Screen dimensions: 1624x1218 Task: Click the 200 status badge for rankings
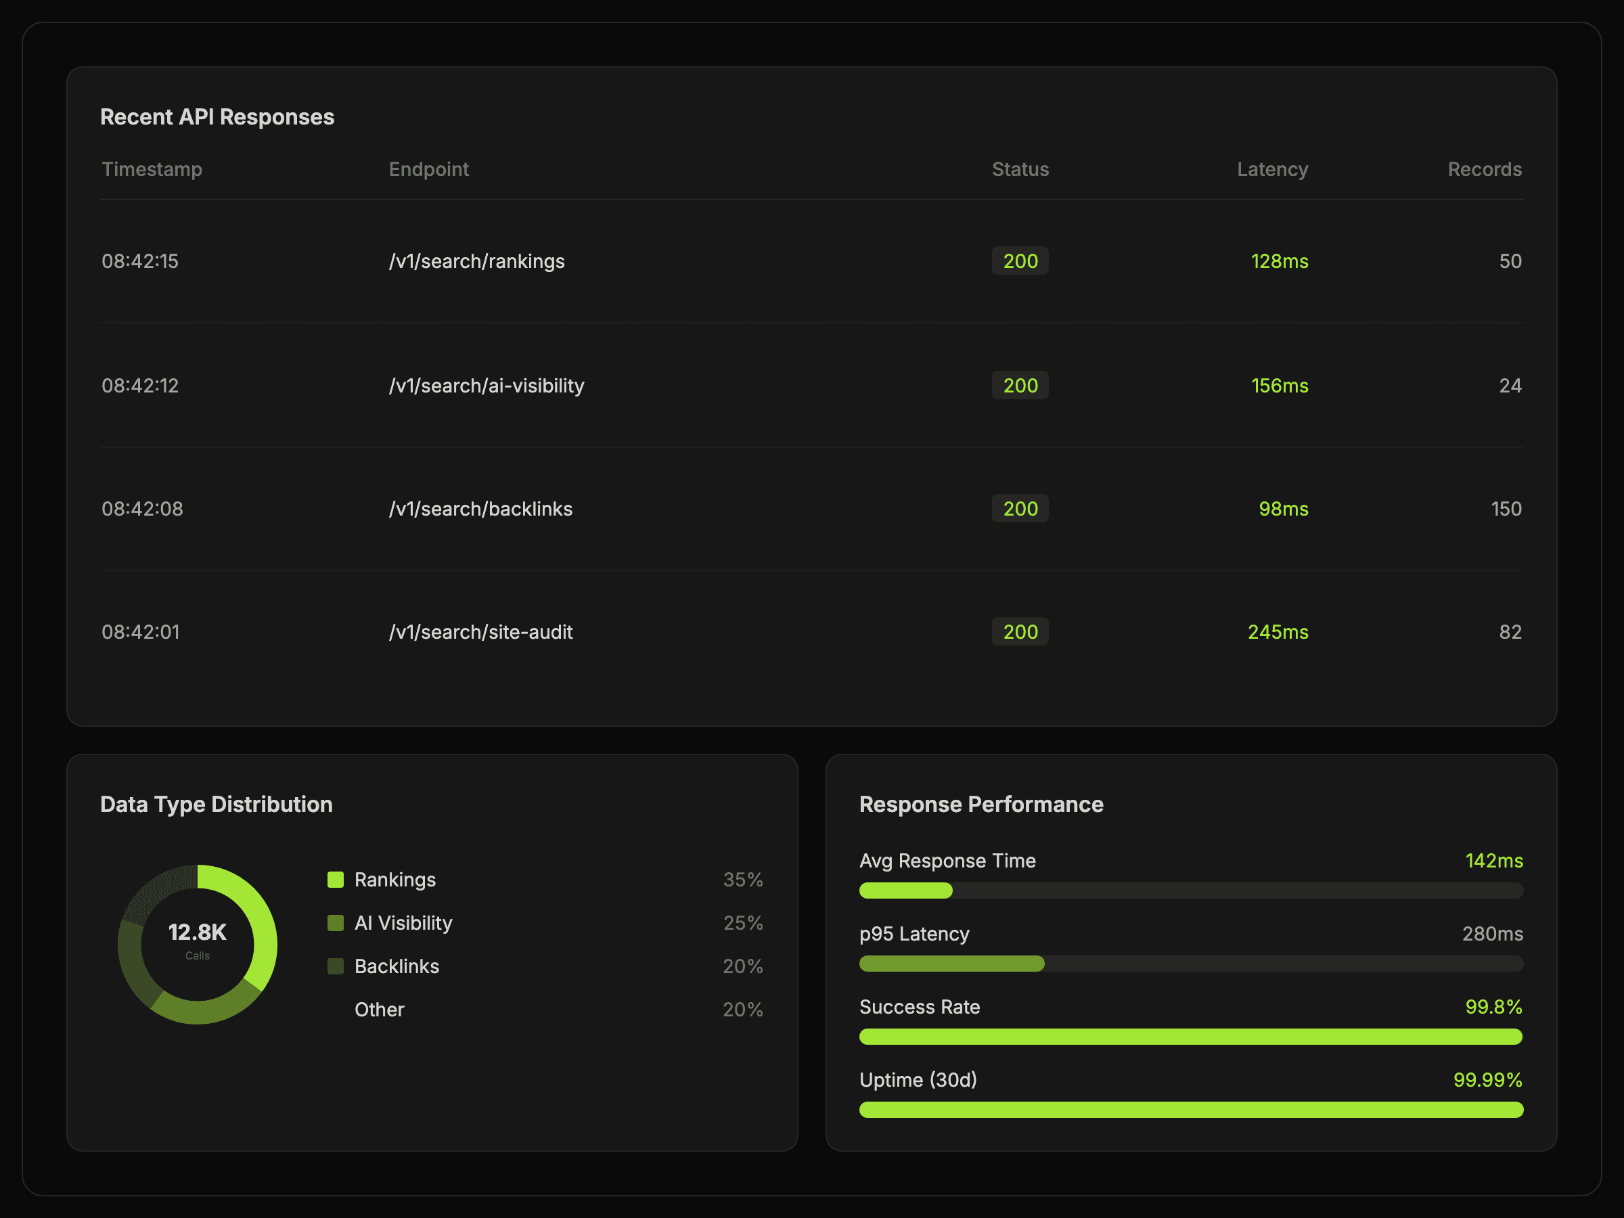(1020, 261)
